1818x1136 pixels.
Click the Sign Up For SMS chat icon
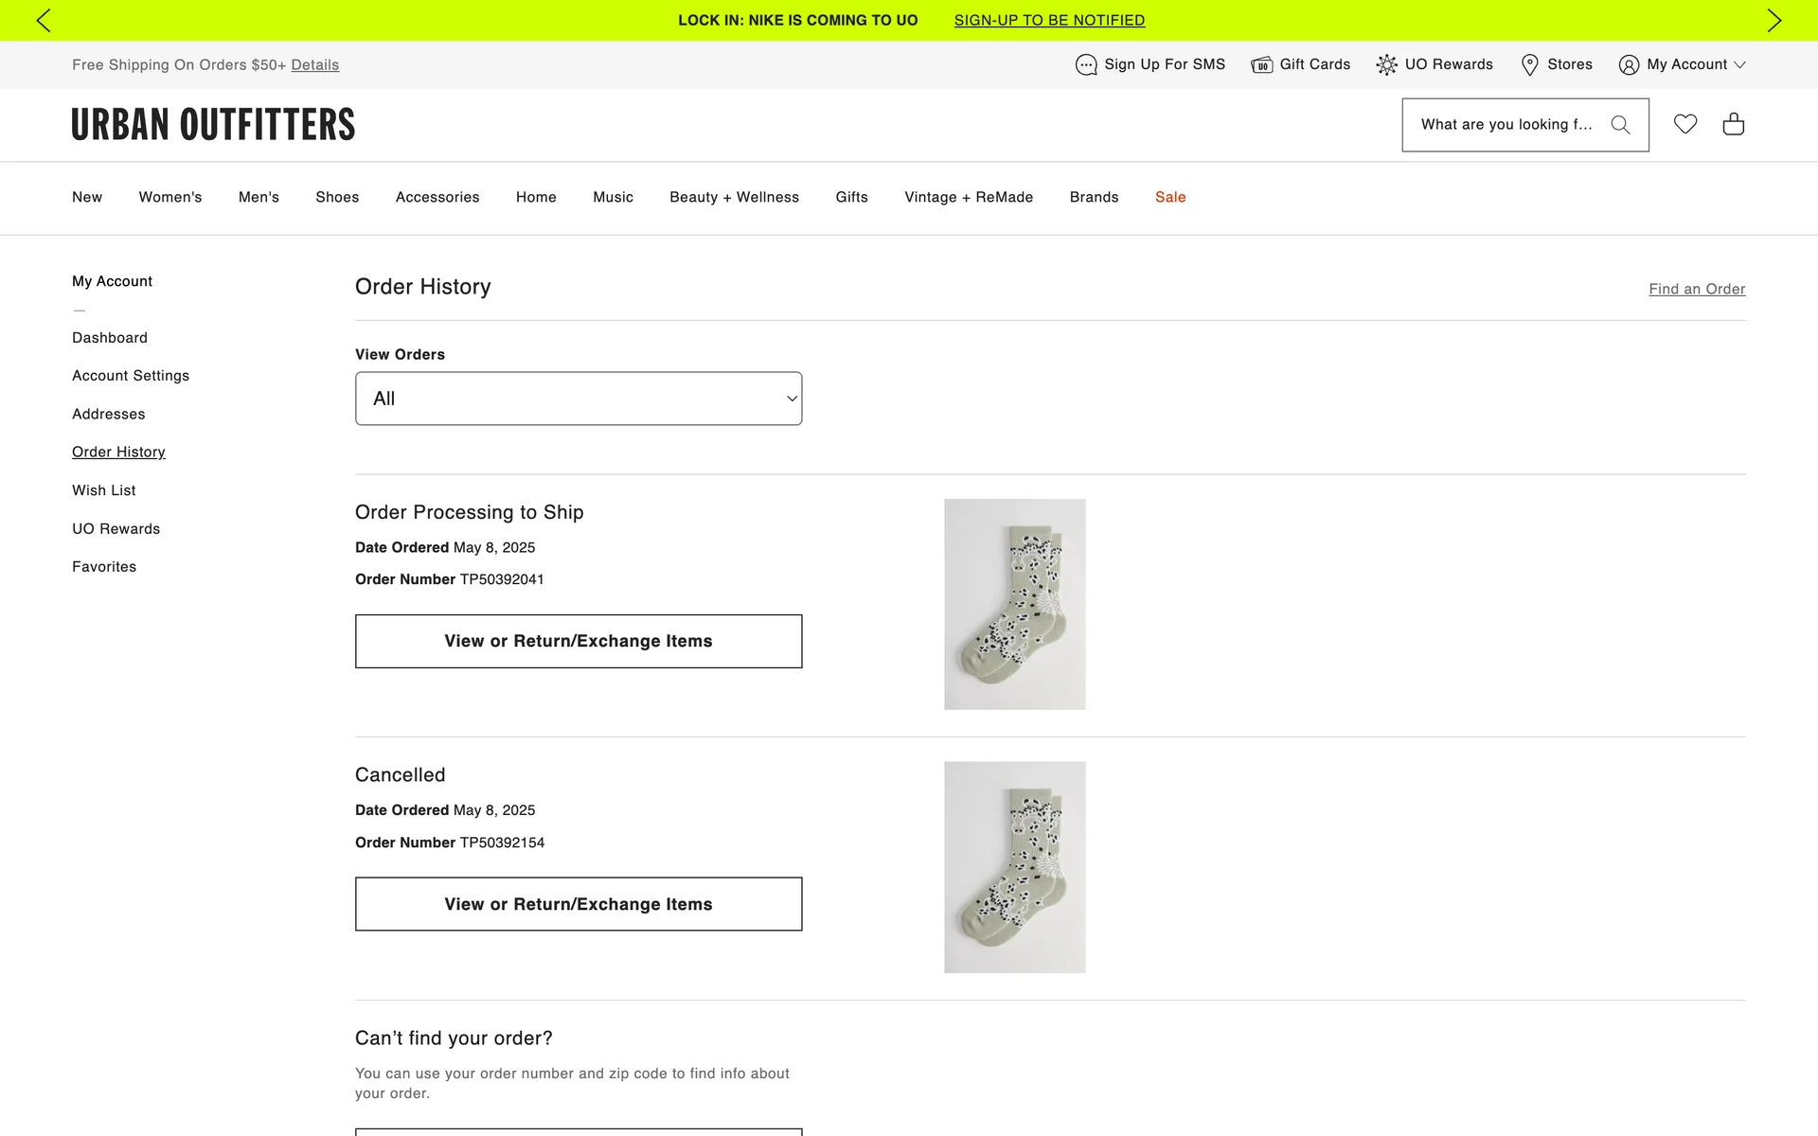tap(1086, 64)
